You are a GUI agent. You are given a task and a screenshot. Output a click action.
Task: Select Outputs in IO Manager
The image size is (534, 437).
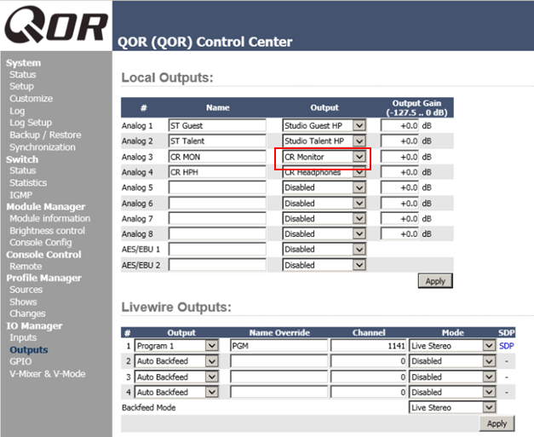29,350
